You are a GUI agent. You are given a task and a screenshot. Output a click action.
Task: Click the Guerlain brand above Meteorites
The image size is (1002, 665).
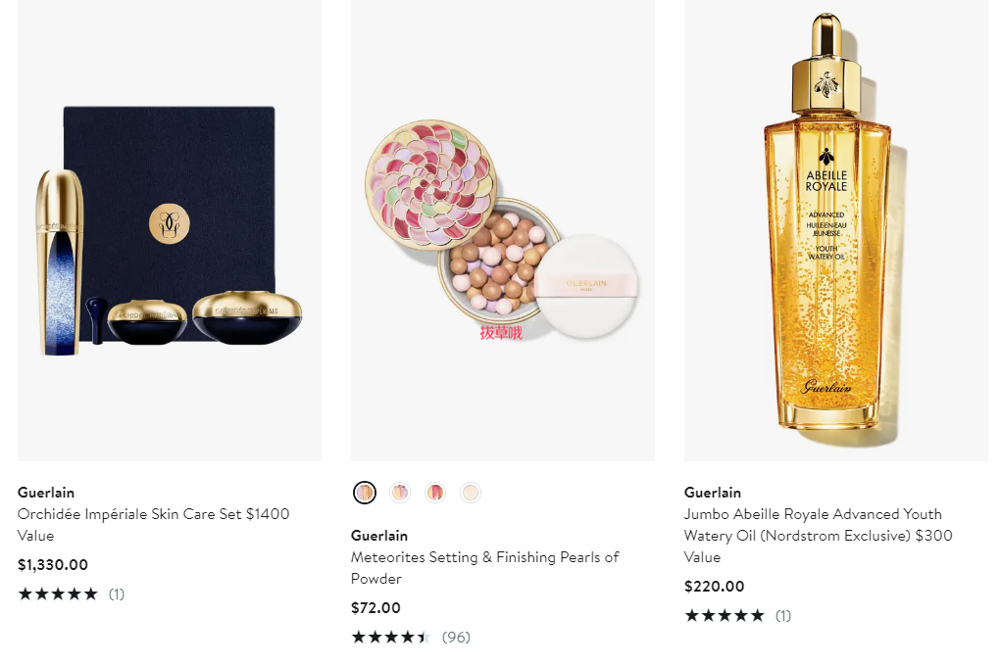[x=379, y=536]
